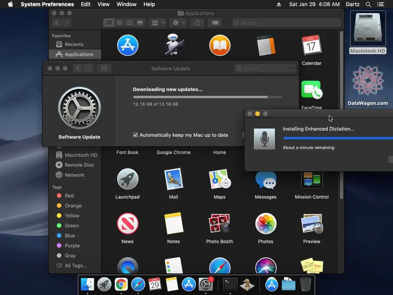Open the Window menu
The height and width of the screenshot is (295, 393).
click(127, 4)
